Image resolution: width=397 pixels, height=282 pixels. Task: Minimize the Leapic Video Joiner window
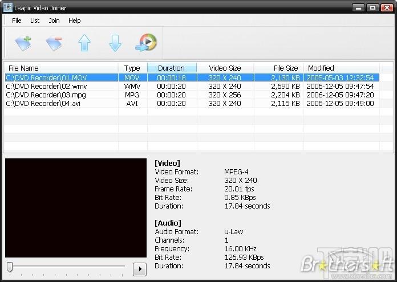pos(358,7)
